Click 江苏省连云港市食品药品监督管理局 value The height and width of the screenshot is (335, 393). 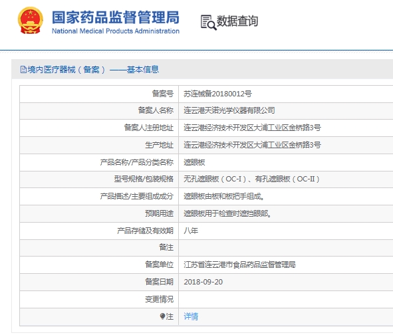coord(239,265)
